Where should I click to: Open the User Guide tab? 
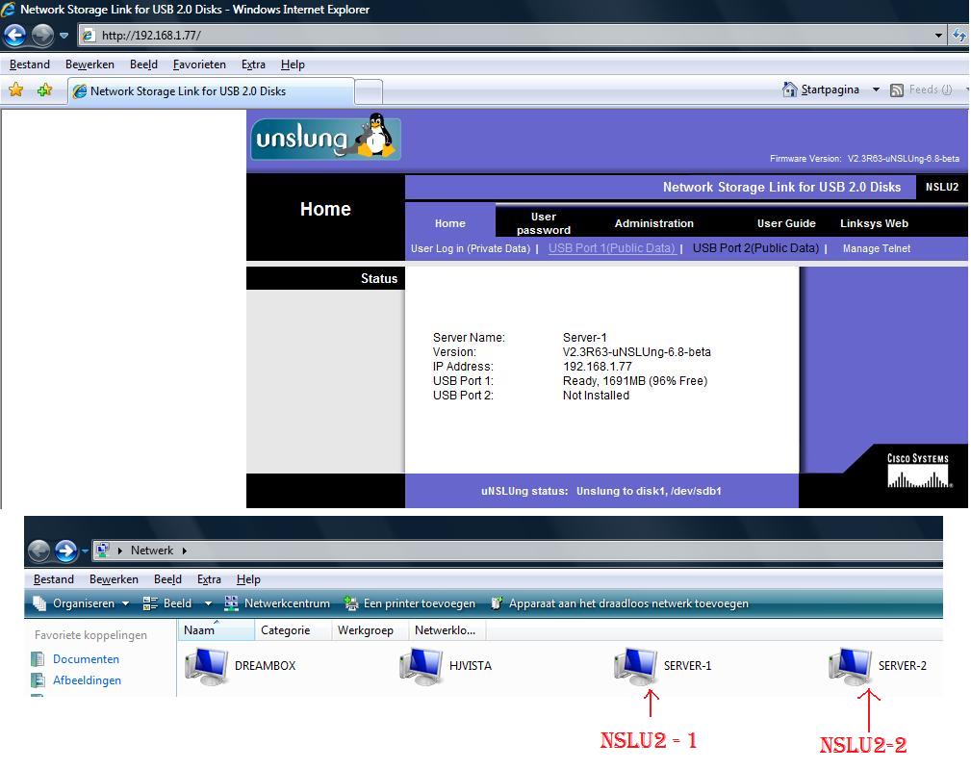coord(786,223)
